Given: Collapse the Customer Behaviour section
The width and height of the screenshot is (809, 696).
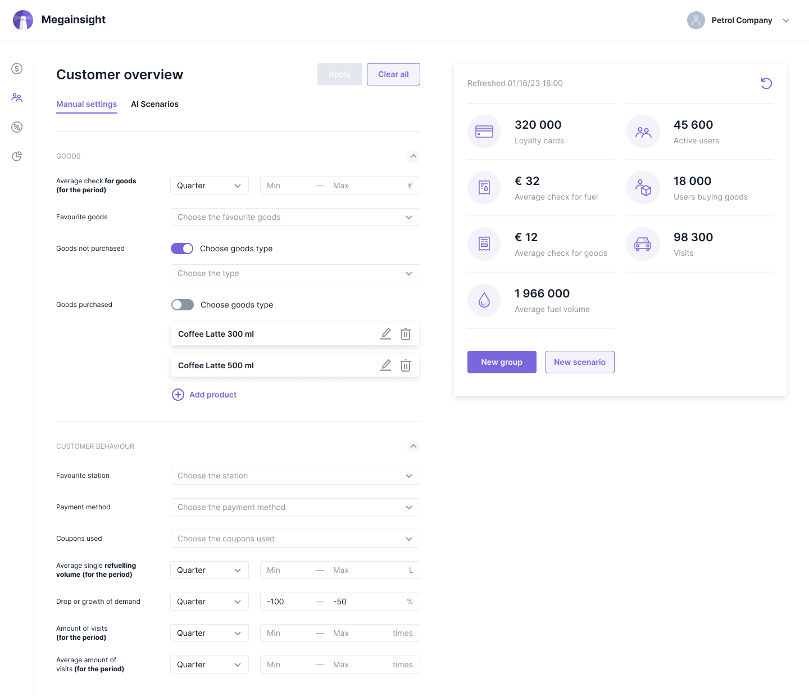Looking at the screenshot, I should (413, 446).
